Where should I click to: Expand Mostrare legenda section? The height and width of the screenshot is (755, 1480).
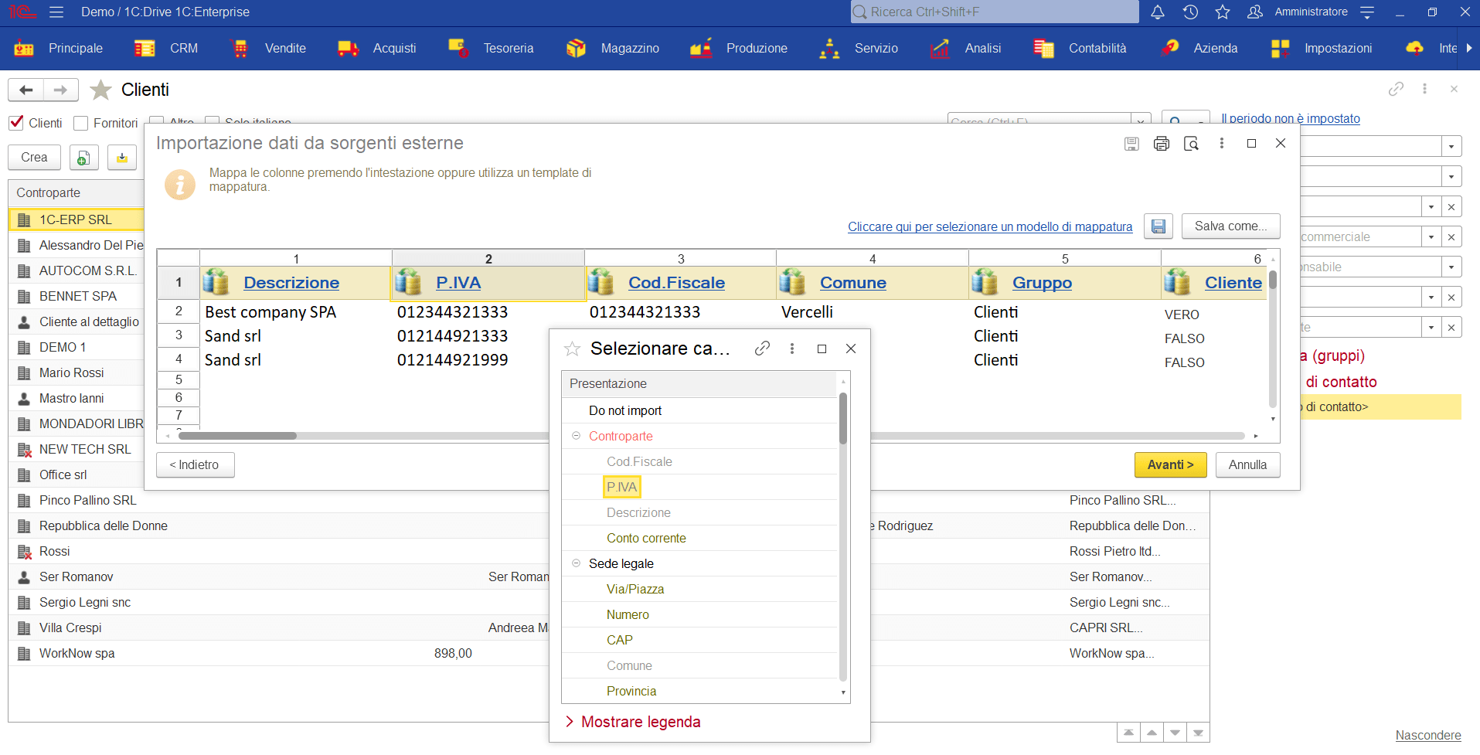(633, 722)
